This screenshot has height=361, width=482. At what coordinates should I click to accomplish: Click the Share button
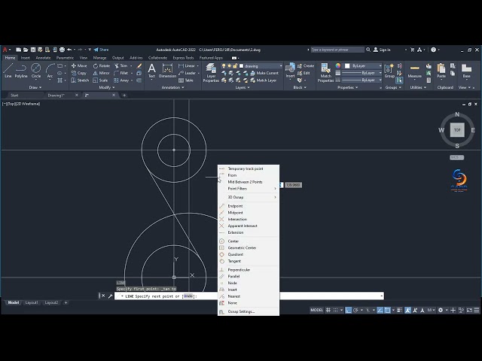[x=102, y=50]
